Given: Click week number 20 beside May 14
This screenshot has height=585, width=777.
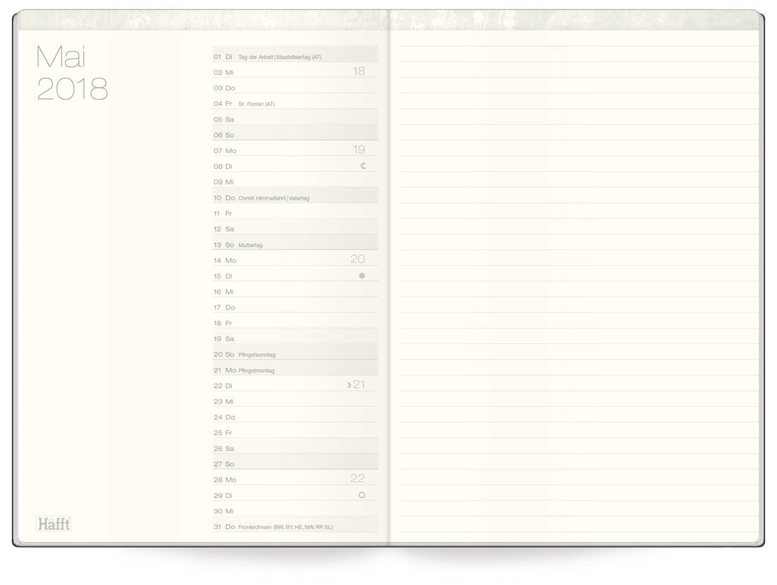Looking at the screenshot, I should coord(357,259).
